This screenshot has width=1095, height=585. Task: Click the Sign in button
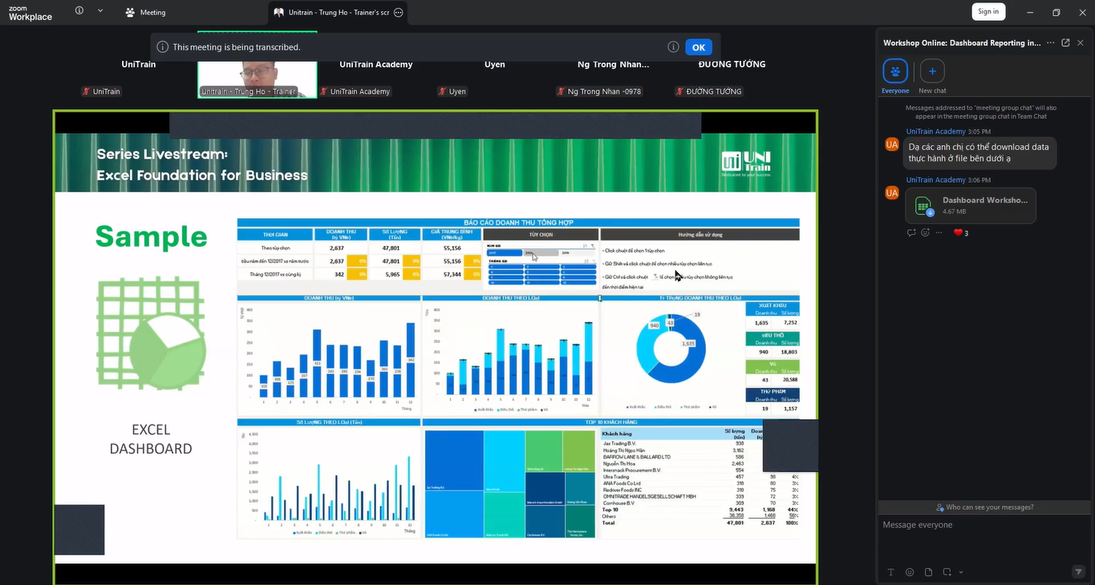coord(988,11)
